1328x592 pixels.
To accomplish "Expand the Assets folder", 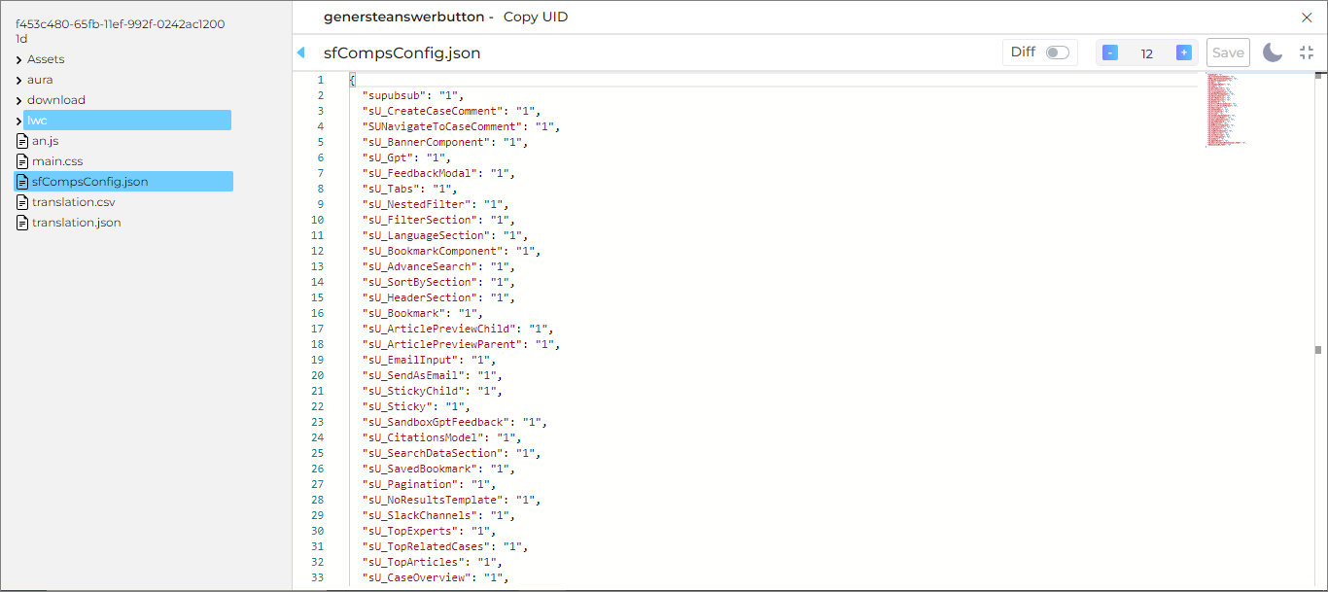I will (x=19, y=60).
